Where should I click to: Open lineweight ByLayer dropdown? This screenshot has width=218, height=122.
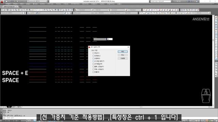pyautogui.click(x=117, y=13)
